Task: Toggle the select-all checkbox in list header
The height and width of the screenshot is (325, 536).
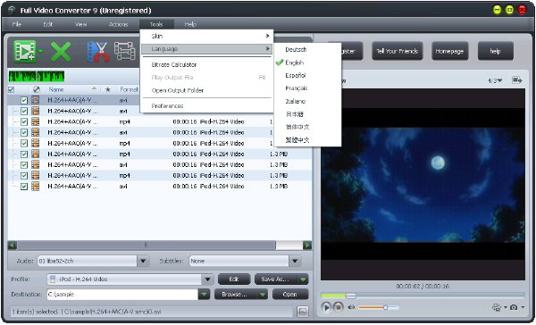Action: (x=11, y=89)
